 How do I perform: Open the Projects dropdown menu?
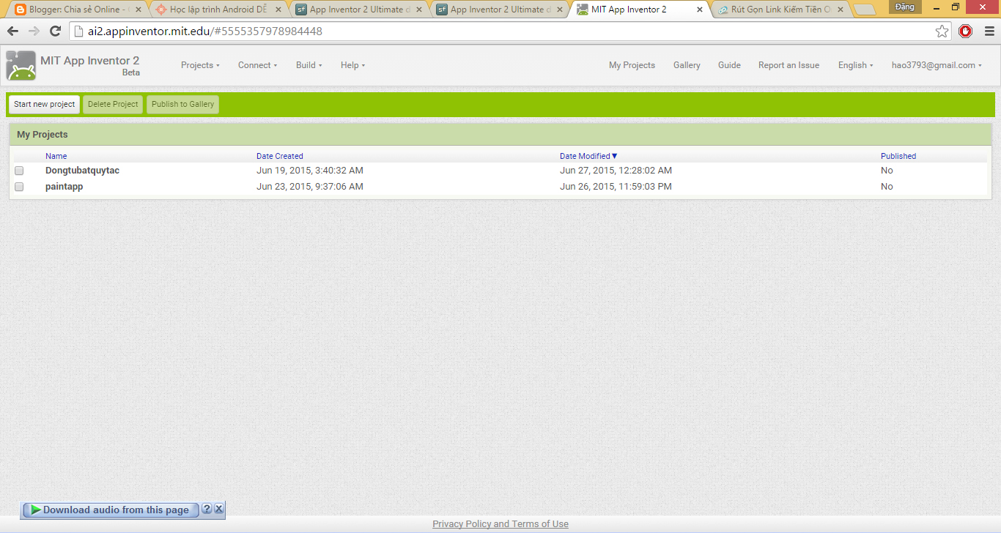200,65
